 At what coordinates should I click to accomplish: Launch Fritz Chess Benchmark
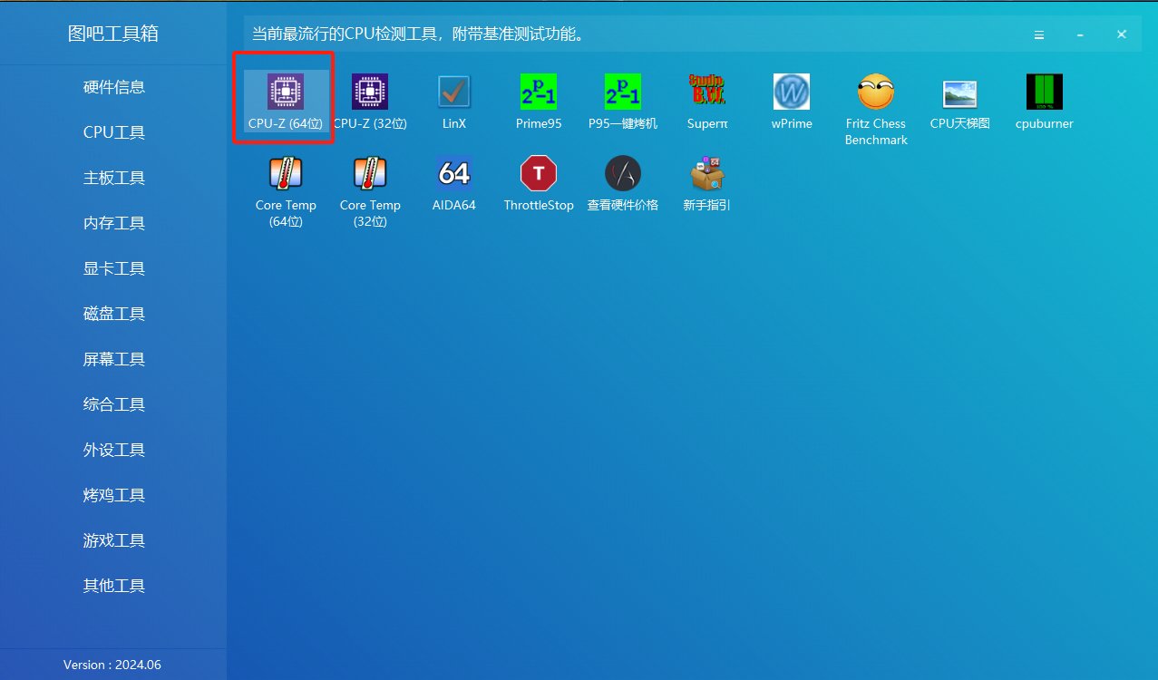(x=876, y=109)
